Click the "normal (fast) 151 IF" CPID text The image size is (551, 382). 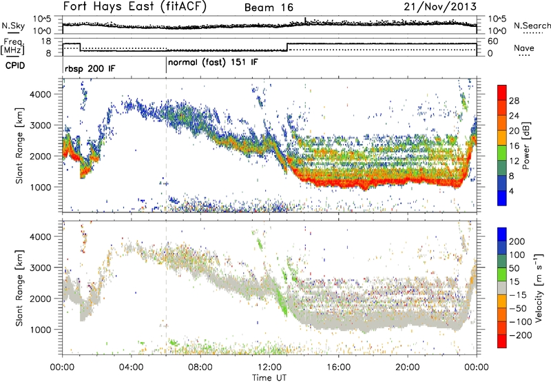click(x=213, y=63)
